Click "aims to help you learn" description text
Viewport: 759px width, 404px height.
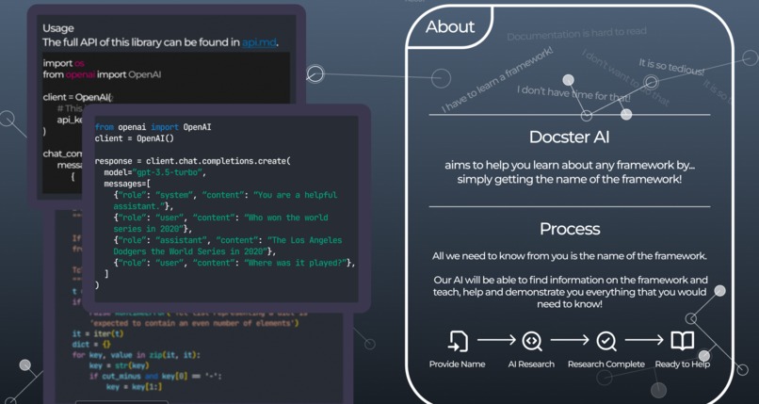point(569,166)
